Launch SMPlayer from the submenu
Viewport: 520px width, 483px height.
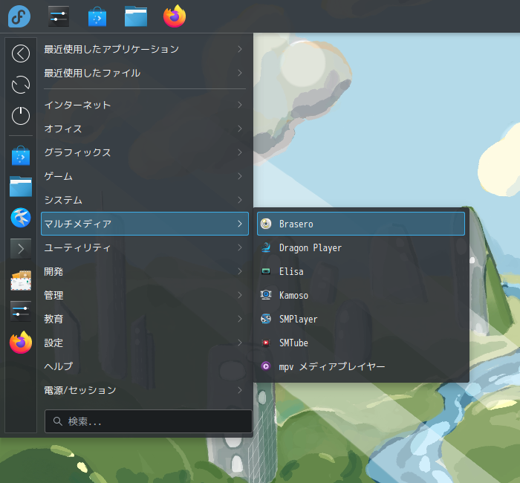[x=361, y=319]
